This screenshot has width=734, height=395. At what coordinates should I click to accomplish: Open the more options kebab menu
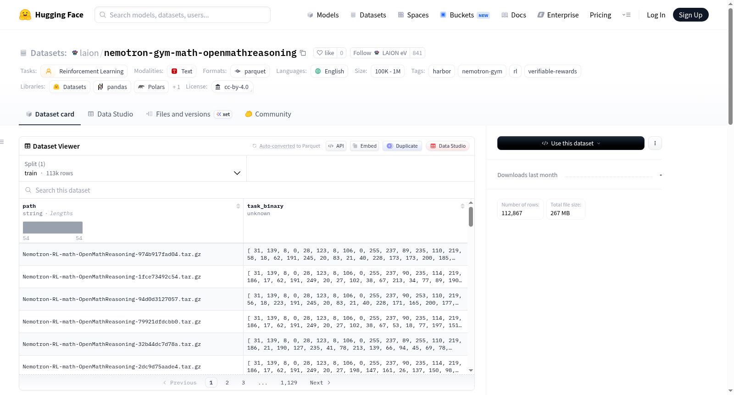pyautogui.click(x=655, y=143)
